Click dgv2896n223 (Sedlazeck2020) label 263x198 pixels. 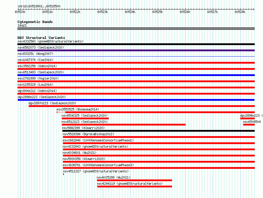[x=42, y=97]
